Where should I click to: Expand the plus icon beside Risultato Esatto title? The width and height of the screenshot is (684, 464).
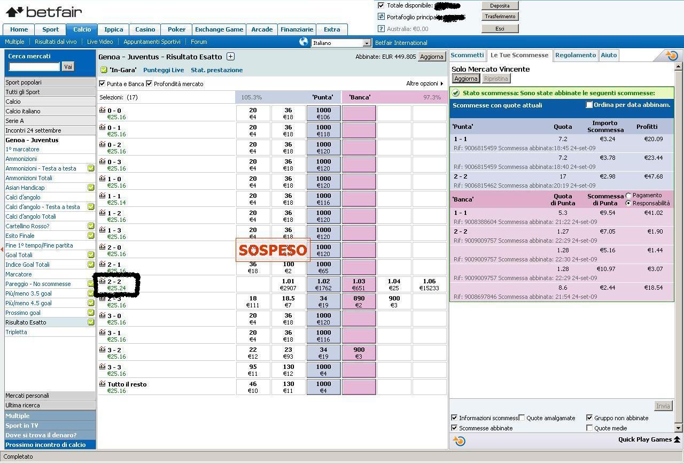point(230,57)
